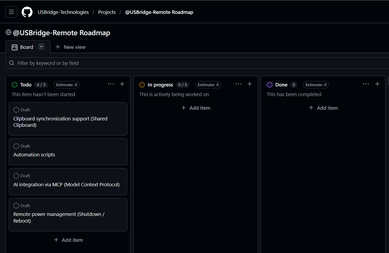The image size is (389, 253).
Task: Click draft icon on AI integration card
Action: coord(16,176)
